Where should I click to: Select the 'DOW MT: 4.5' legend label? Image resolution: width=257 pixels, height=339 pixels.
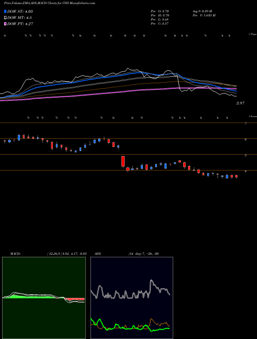point(19,18)
